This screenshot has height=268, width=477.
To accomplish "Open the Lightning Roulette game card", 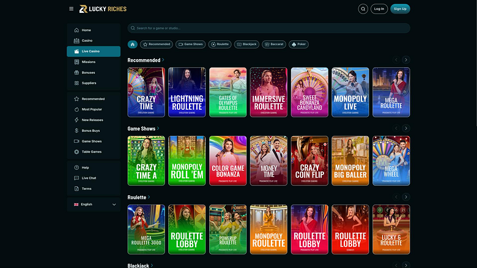I will pos(187,92).
